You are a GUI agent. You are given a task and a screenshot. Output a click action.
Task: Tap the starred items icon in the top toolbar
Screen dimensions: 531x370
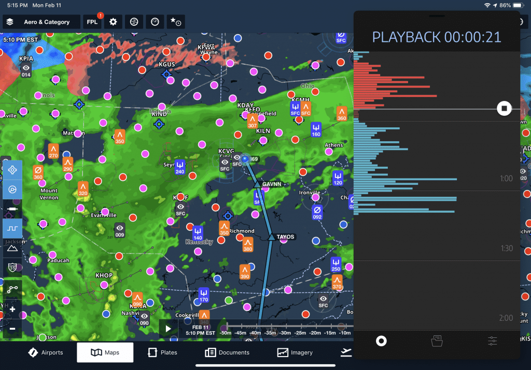(x=175, y=22)
